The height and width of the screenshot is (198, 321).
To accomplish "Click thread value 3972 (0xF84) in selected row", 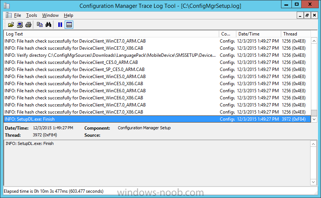I will [294, 119].
